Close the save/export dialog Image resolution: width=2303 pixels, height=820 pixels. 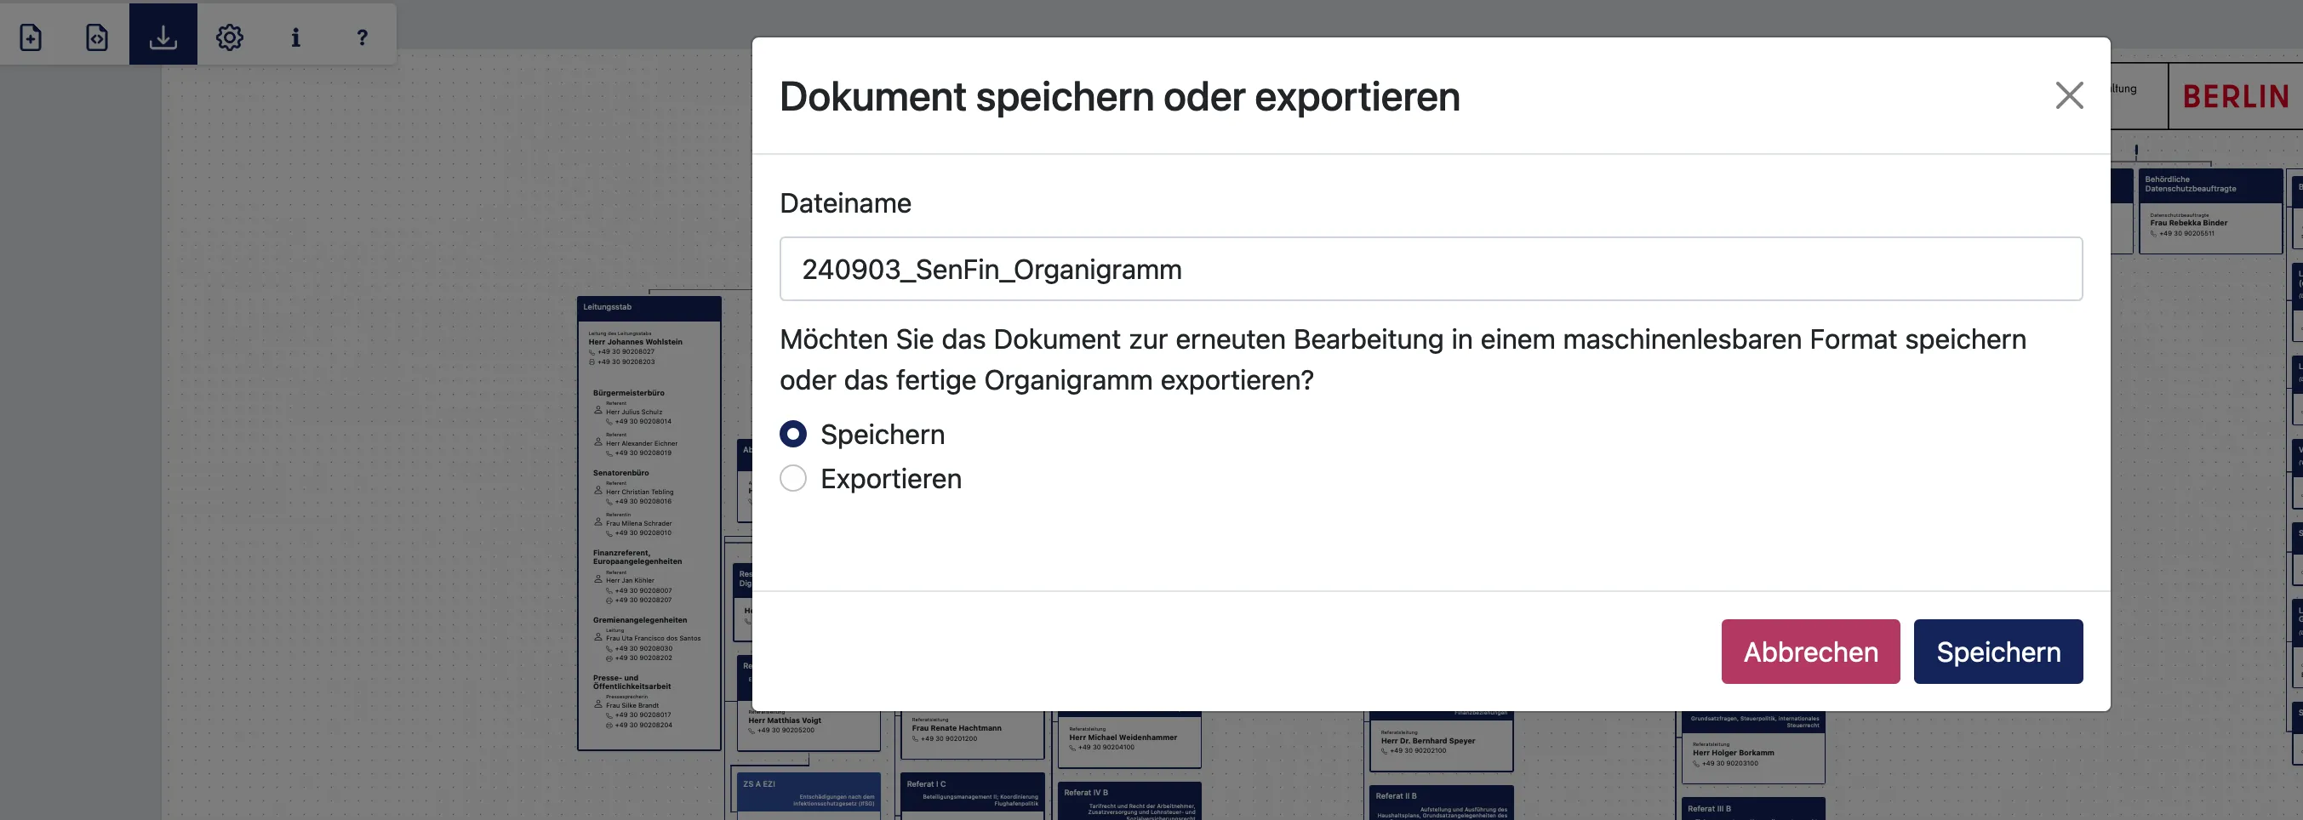2069,95
